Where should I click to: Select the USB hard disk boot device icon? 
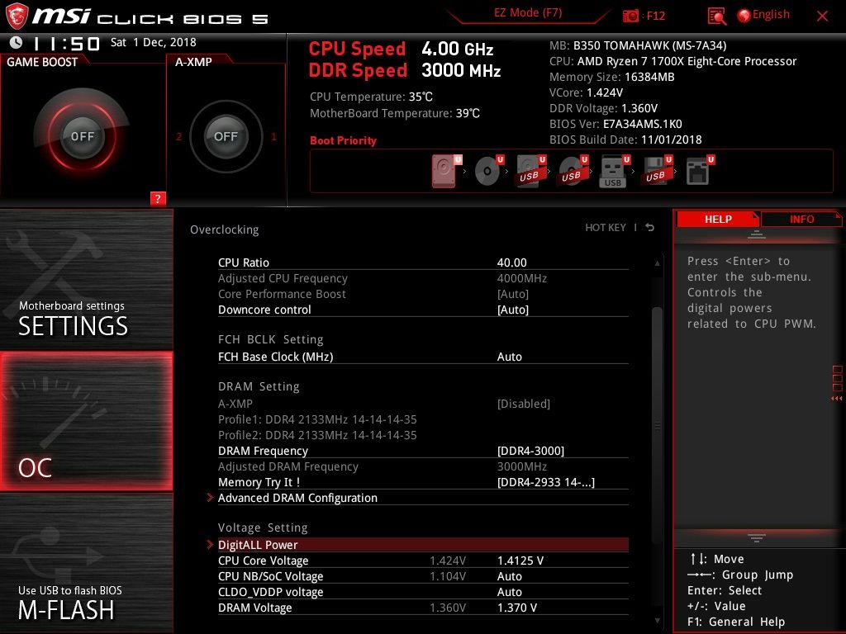point(530,171)
